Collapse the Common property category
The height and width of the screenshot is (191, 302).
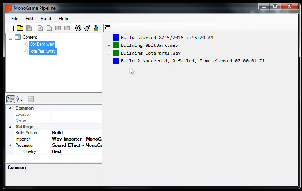[10, 108]
